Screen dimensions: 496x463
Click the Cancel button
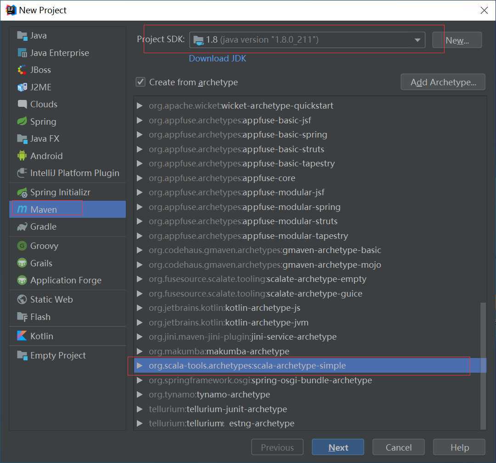(399, 447)
